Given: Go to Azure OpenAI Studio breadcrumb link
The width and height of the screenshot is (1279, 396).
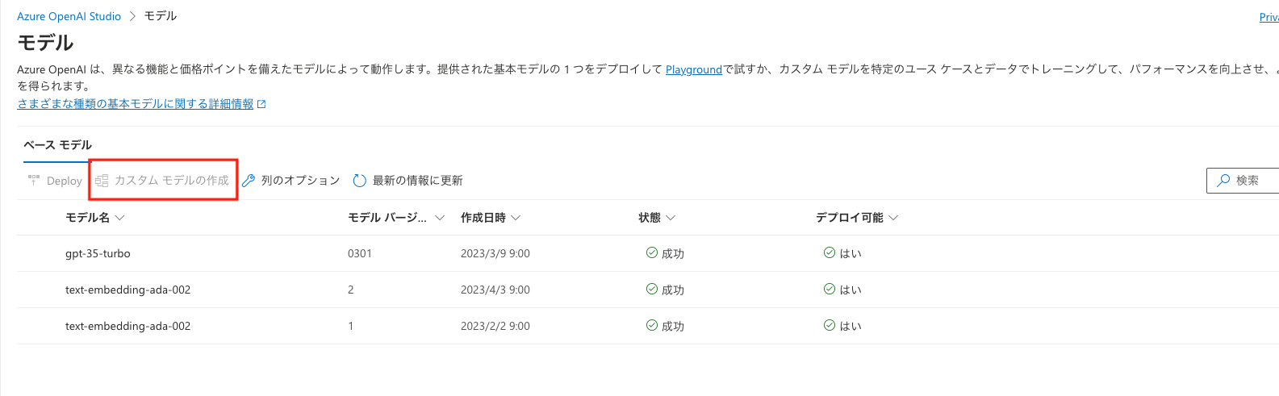Looking at the screenshot, I should click(x=69, y=16).
